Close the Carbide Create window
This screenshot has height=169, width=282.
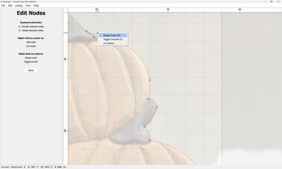(278, 2)
